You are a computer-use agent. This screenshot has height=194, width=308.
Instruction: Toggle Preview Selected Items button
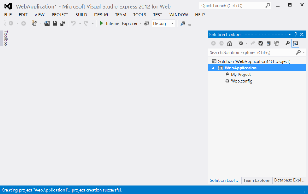pos(296,43)
